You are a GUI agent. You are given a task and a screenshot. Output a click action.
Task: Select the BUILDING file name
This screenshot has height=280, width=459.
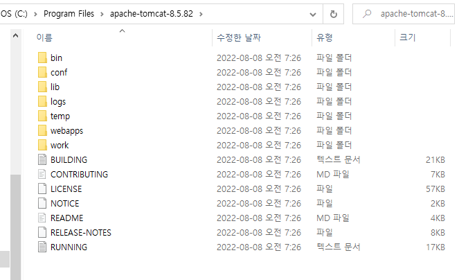pyautogui.click(x=69, y=159)
